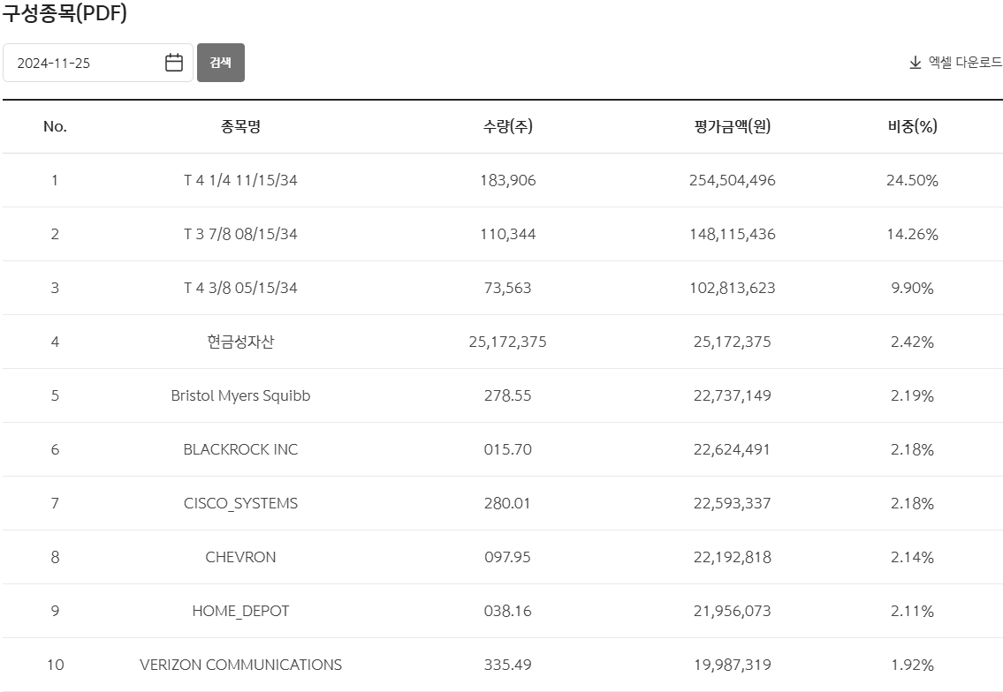Screen dimensions: 1003x692
Task: Click valuation amount 22,192,818
Action: pyautogui.click(x=733, y=557)
